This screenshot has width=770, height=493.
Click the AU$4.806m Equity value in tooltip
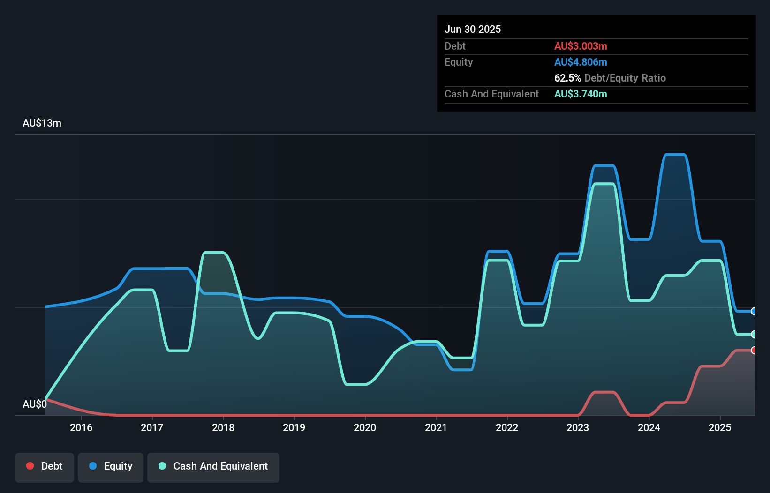tap(581, 62)
